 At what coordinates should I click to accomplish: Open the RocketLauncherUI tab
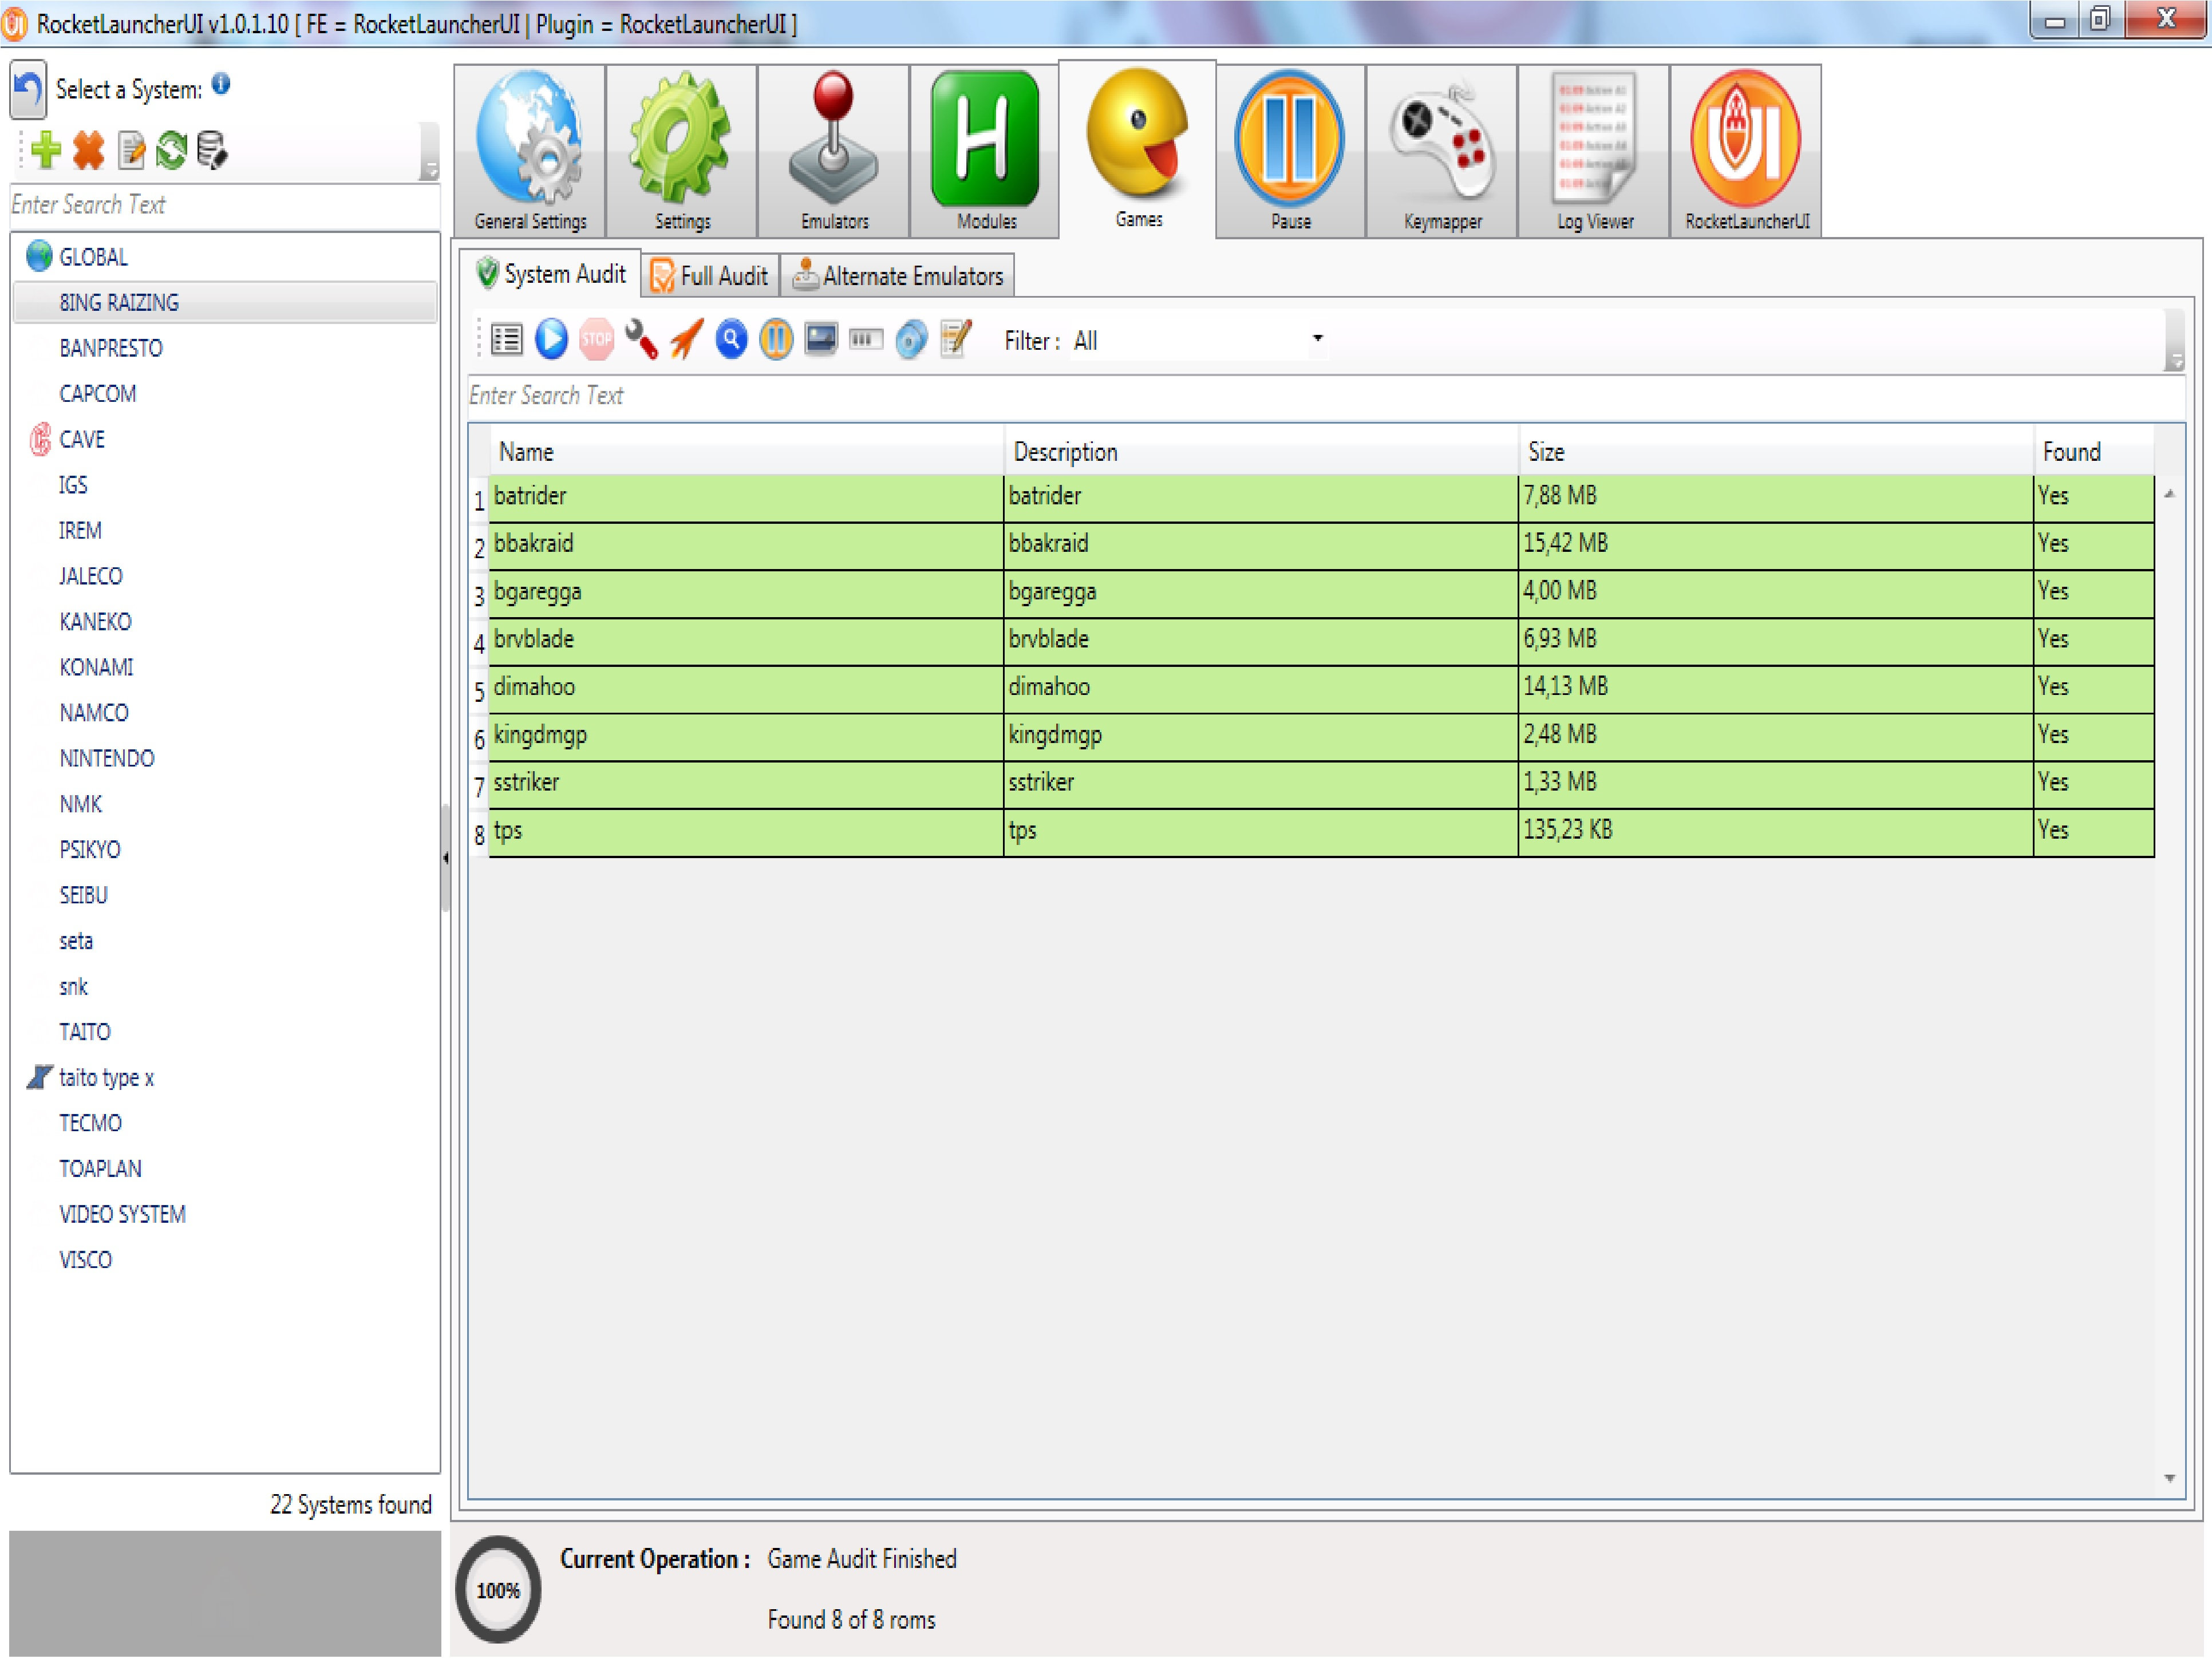[1746, 152]
